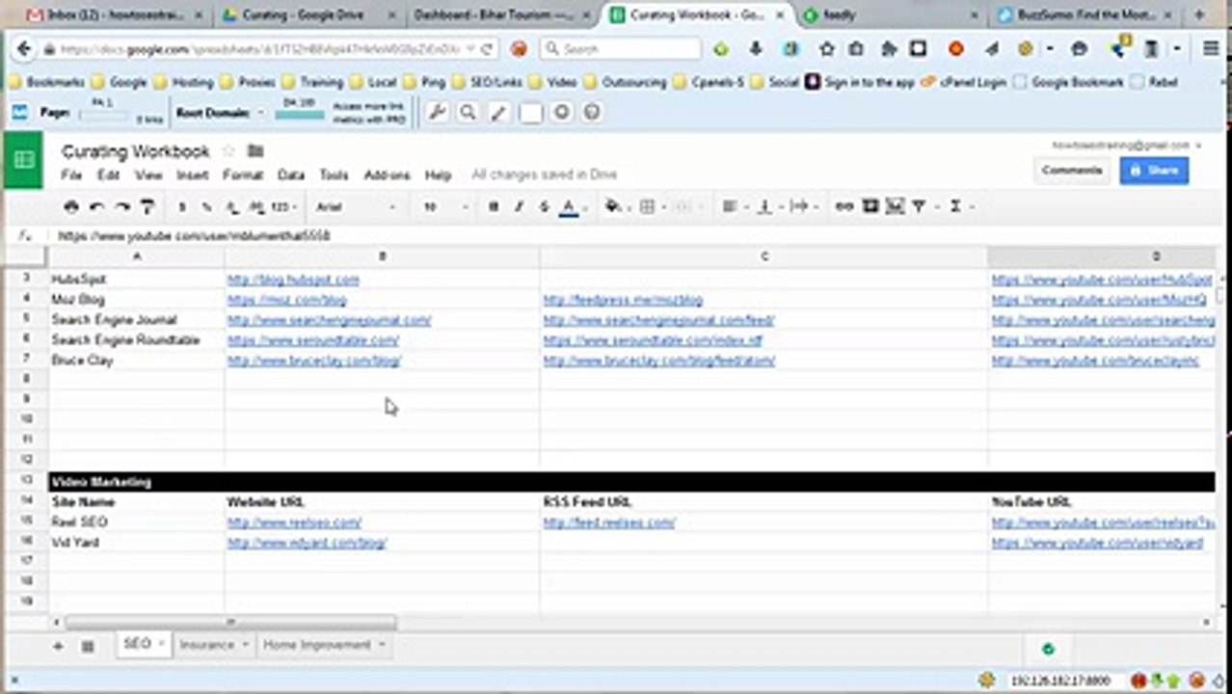The width and height of the screenshot is (1232, 694).
Task: Insert comment from the toolbar
Action: pos(870,206)
